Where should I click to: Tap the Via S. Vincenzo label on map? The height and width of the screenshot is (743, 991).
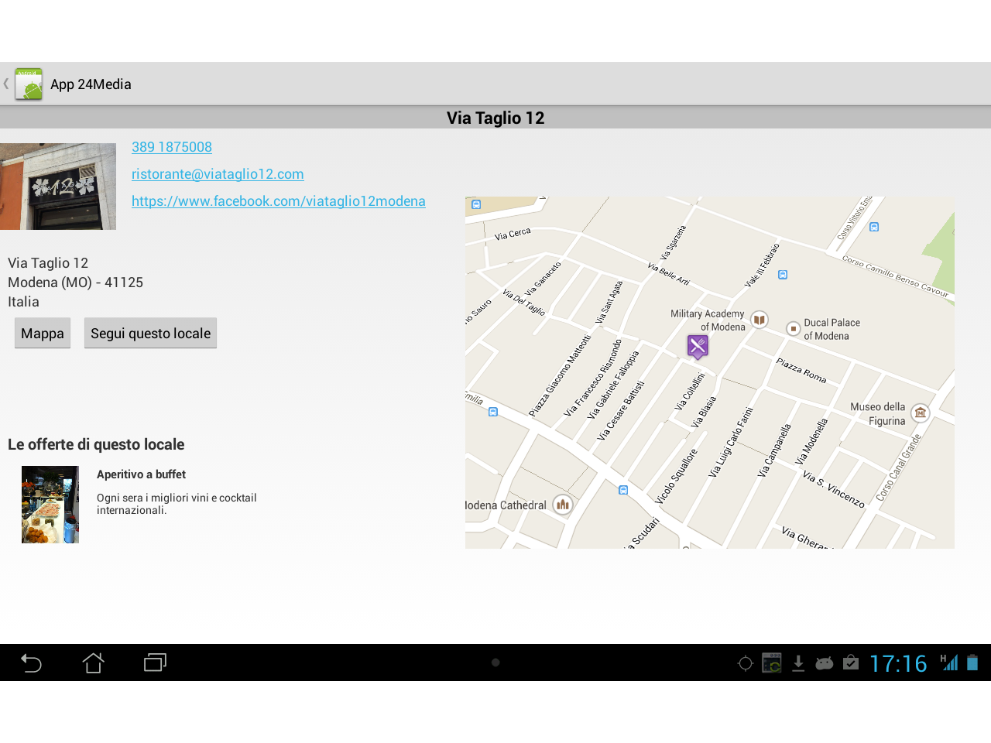click(834, 489)
